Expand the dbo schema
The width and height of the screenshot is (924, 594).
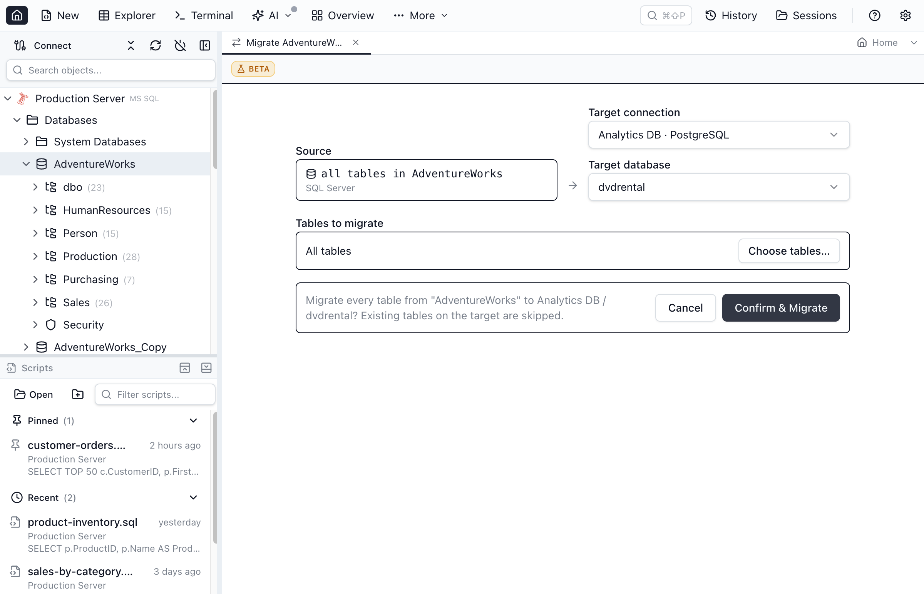click(35, 187)
